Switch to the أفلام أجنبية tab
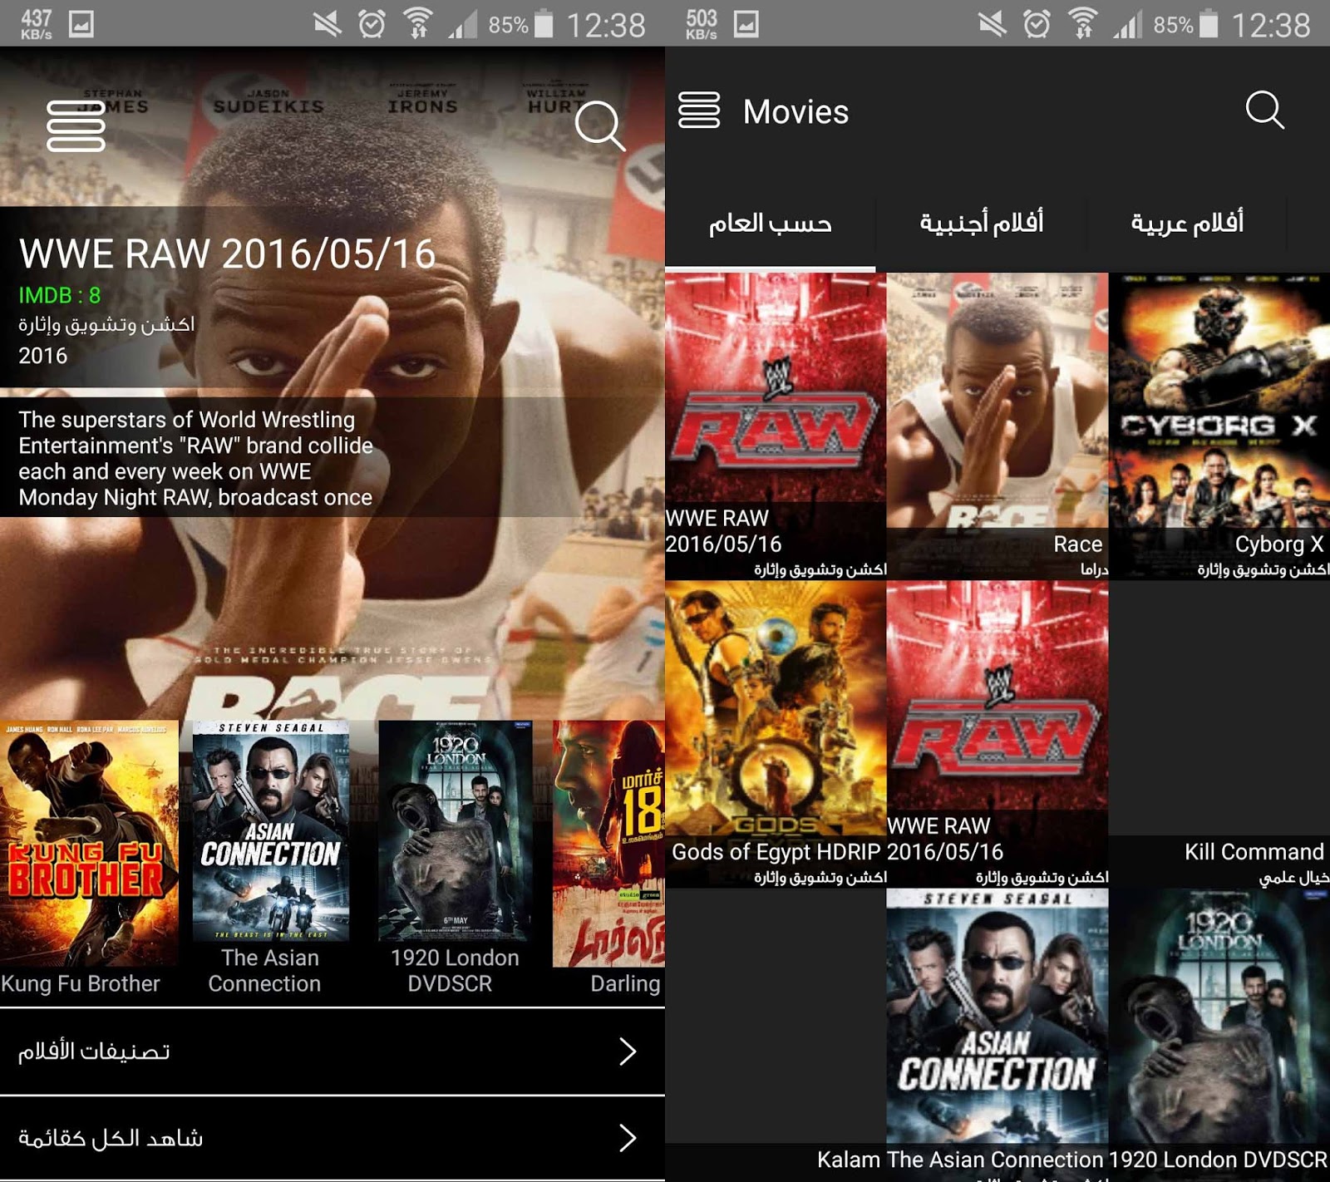The width and height of the screenshot is (1330, 1182). click(981, 223)
